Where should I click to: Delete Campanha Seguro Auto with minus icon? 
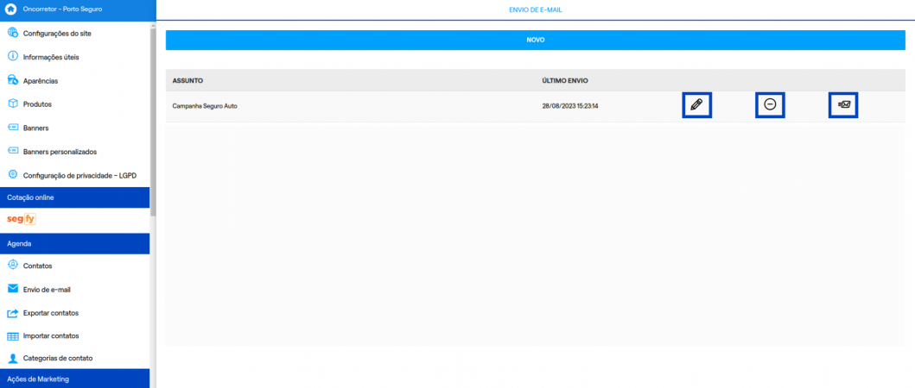771,105
